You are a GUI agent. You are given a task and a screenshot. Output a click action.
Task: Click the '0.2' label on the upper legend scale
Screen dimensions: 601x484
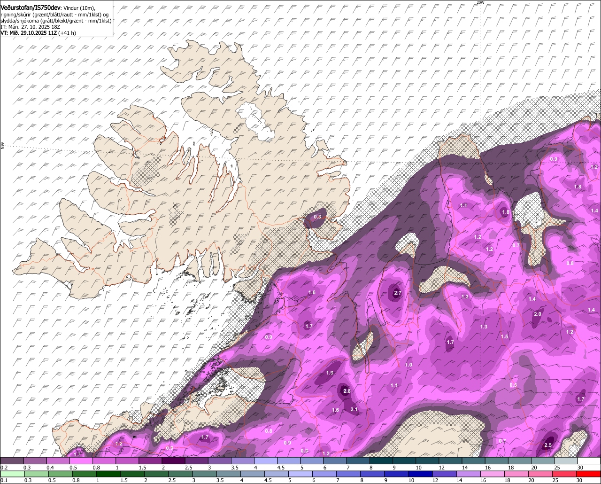(4, 468)
